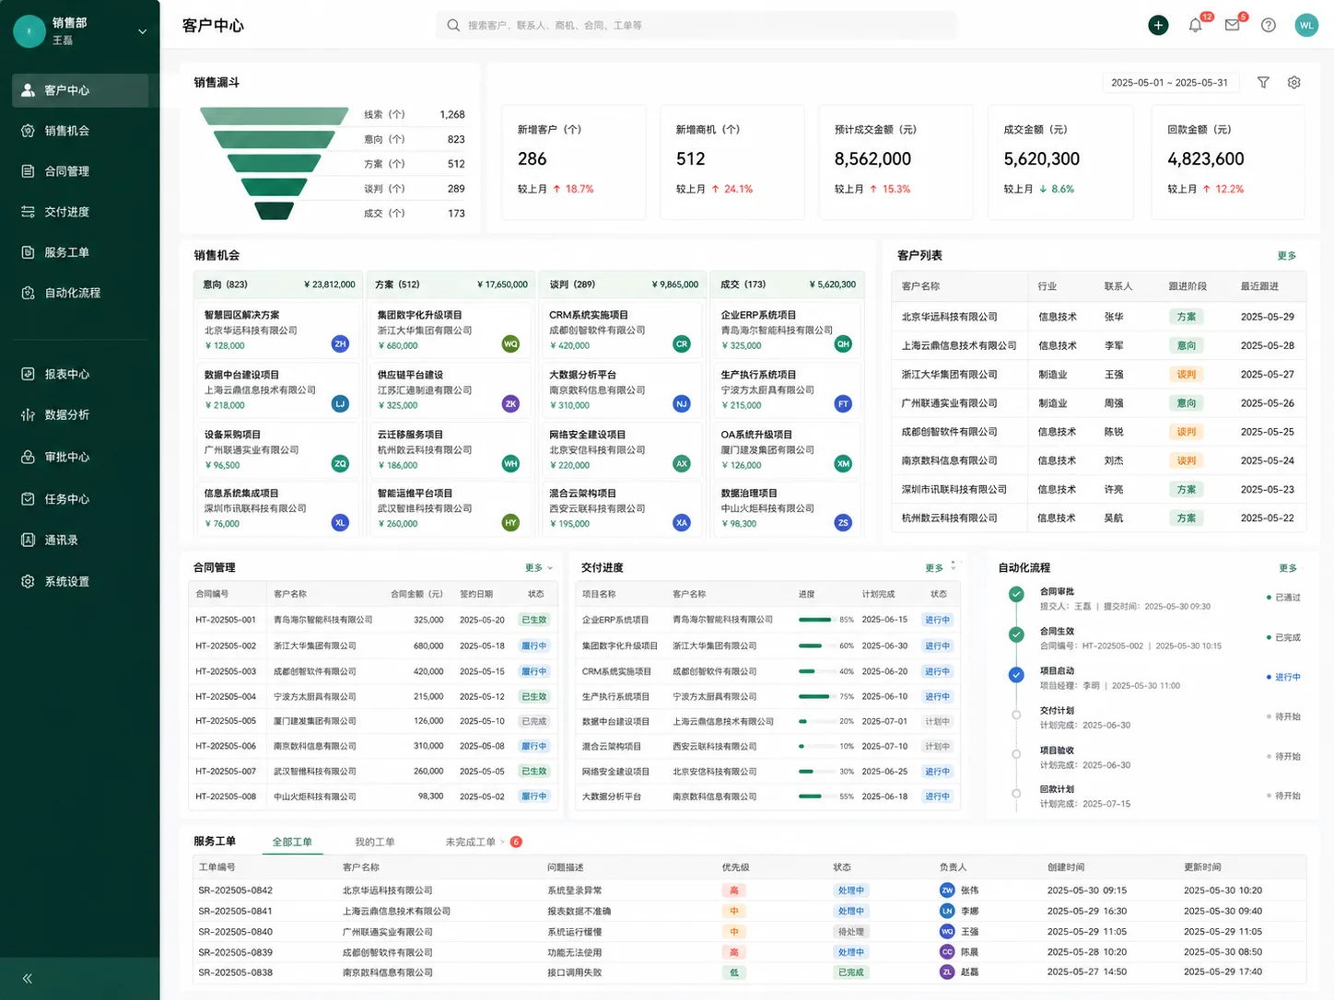Click the ZH avatar on 智慧园区解决方案 card
This screenshot has width=1334, height=1000.
pyautogui.click(x=340, y=344)
